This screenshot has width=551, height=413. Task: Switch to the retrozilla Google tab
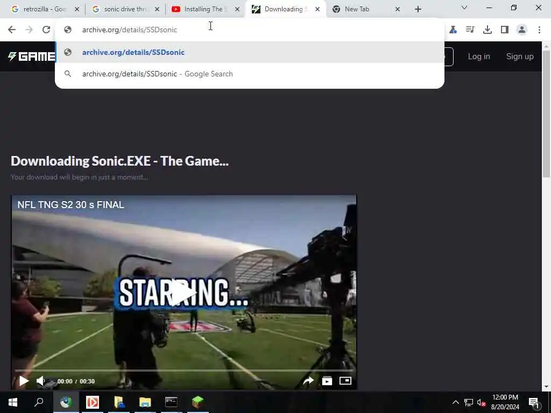point(39,9)
